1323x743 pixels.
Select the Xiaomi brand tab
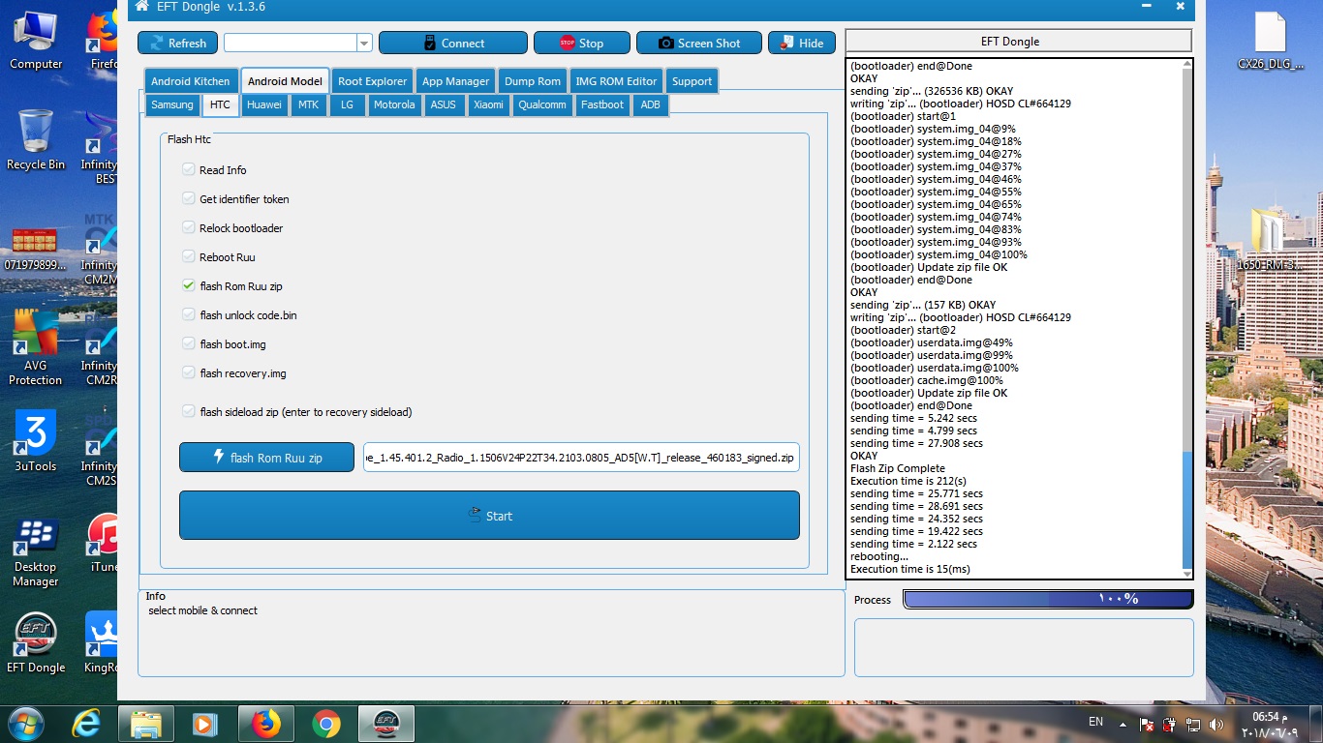(488, 104)
